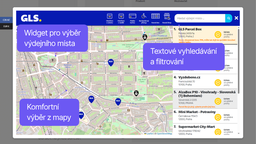Click in the 'Hledat výdejní místo' search field
This screenshot has height=144, width=256.
point(200,18)
